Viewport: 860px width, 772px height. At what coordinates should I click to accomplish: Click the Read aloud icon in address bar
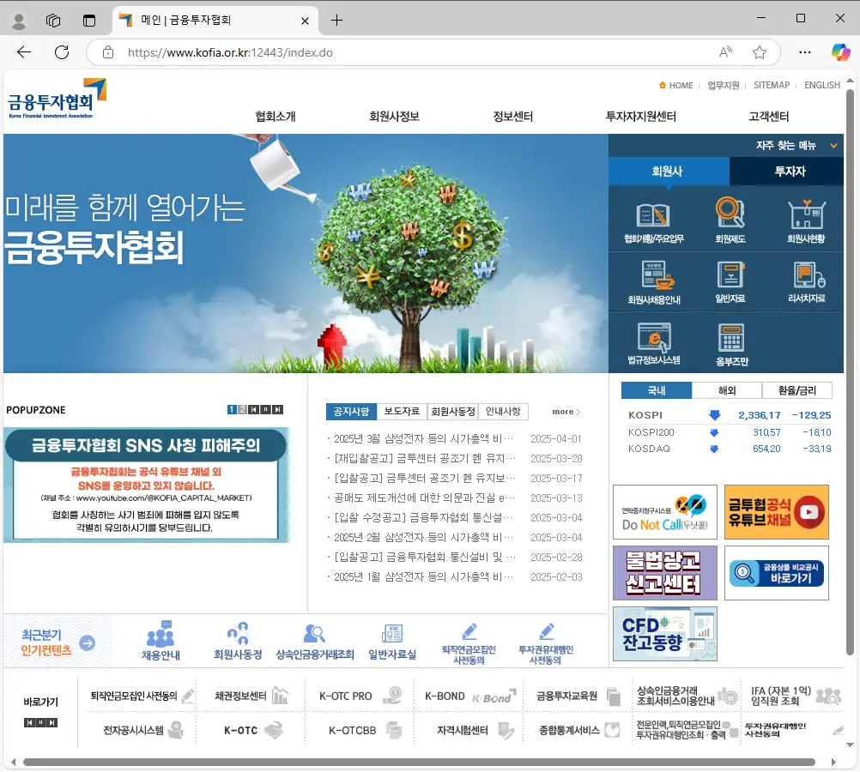[725, 52]
